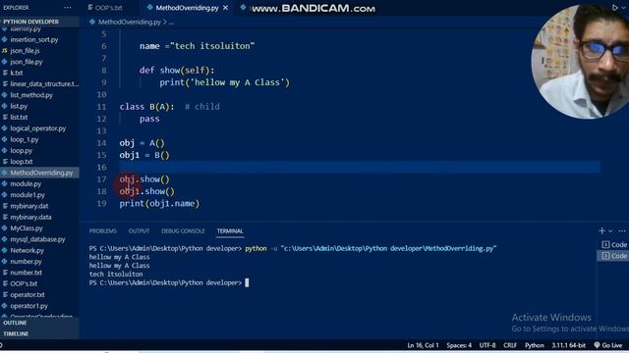Image resolution: width=629 pixels, height=353 pixels.
Task: Open MyClass.py in the explorer
Action: pyautogui.click(x=27, y=228)
